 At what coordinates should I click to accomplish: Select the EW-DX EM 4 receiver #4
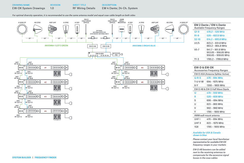tap(43, 111)
